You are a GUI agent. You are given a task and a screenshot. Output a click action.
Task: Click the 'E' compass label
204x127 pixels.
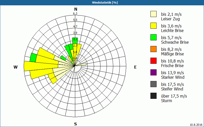click(135, 67)
